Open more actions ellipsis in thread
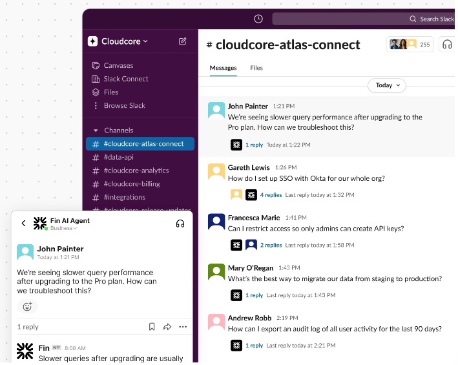 click(x=183, y=327)
